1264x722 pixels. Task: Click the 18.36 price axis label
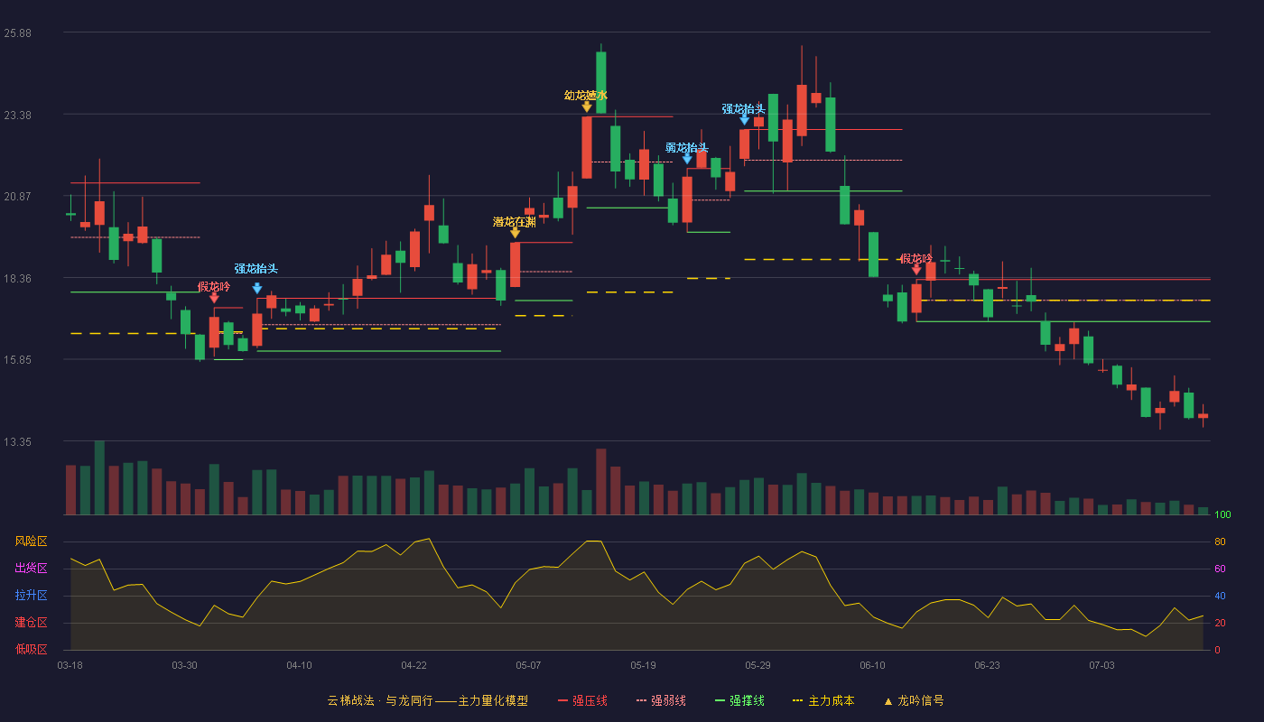pyautogui.click(x=18, y=278)
